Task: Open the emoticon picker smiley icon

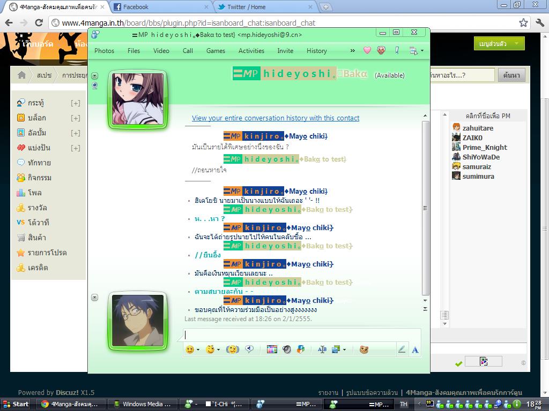Action: point(190,349)
